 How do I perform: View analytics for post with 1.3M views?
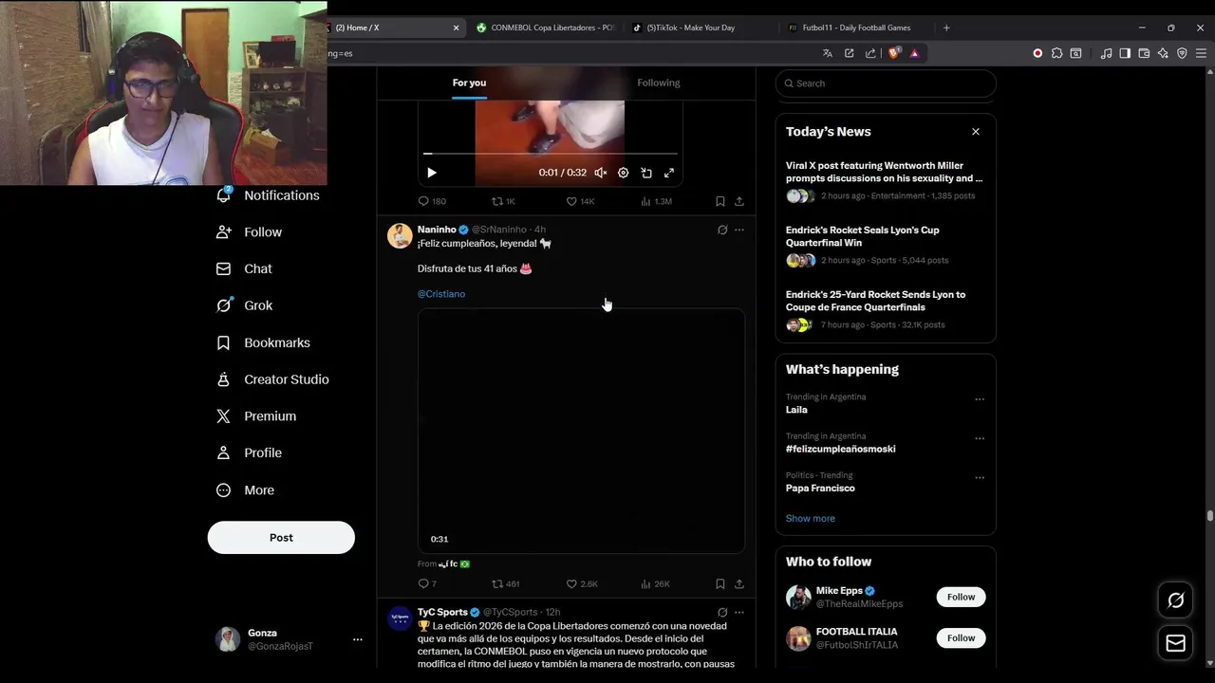pos(656,201)
